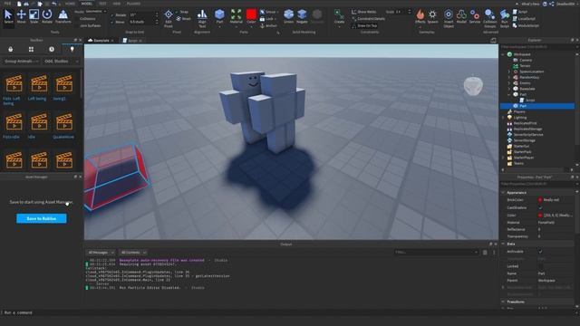The width and height of the screenshot is (580, 326).
Task: Activate the Transform tool
Action: 63,16
